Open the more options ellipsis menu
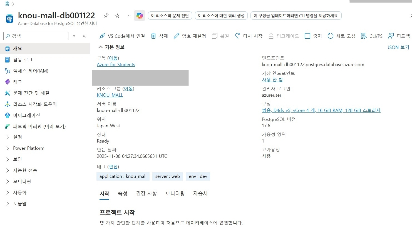Image resolution: width=412 pixels, height=227 pixels. point(128,16)
